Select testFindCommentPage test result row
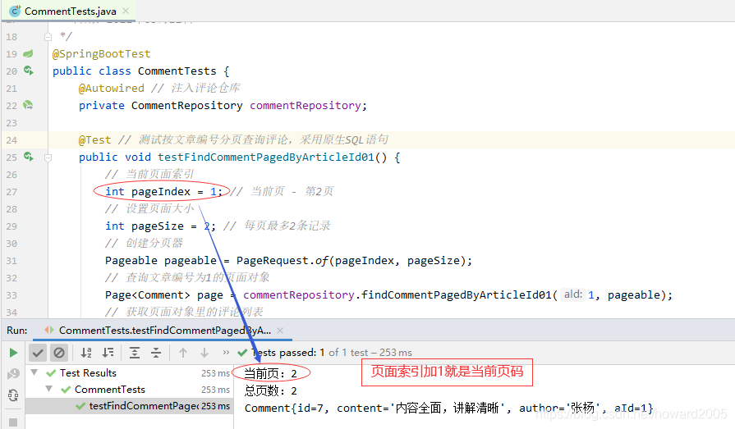This screenshot has height=429, width=735. pyautogui.click(x=130, y=406)
